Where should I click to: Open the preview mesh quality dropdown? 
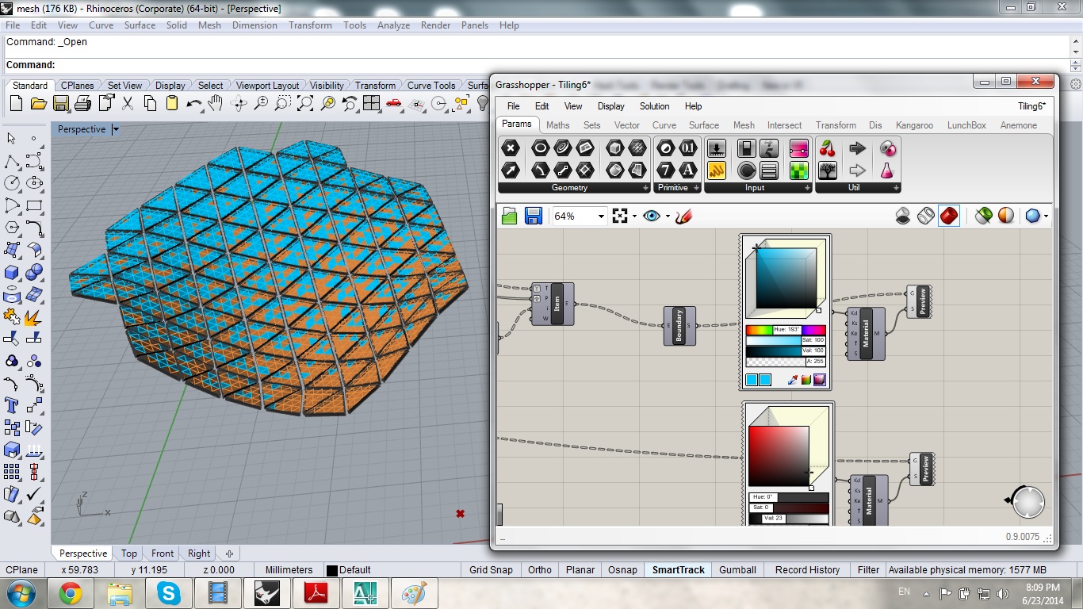(1046, 216)
